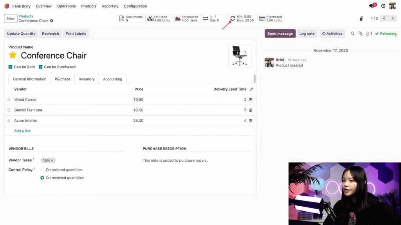Open the Purchased 2.00 Units stat
The image size is (401, 225).
[271, 18]
